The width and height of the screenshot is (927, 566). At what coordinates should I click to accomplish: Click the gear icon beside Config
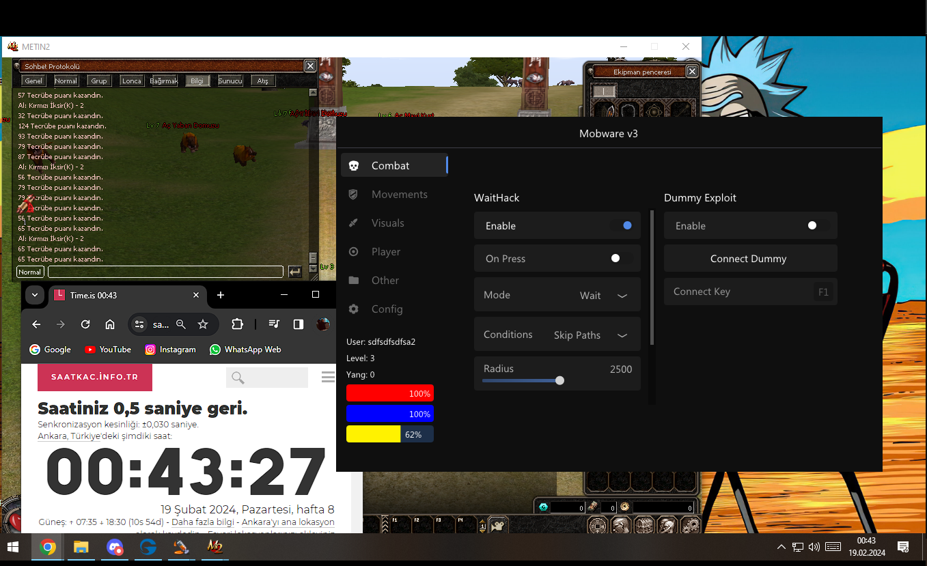(x=353, y=309)
